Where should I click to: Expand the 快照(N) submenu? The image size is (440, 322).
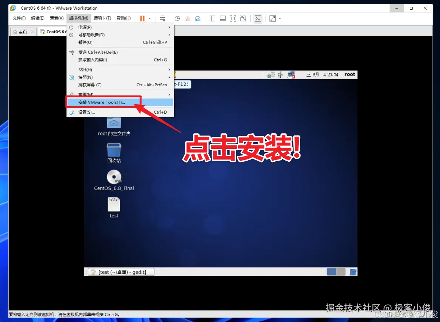click(120, 77)
